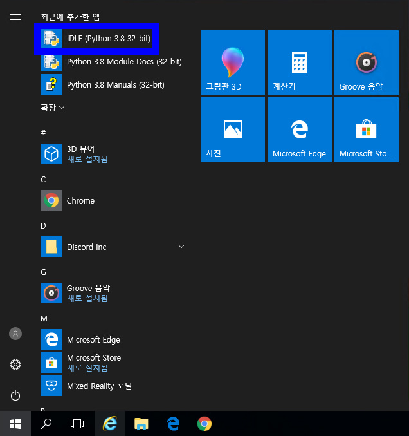Open IDLE (Python 3.8 32-bit) app

[x=96, y=39]
